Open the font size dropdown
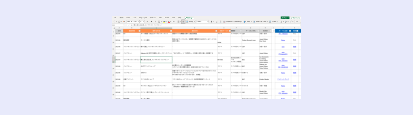This screenshot has width=413, height=115. (142, 22)
